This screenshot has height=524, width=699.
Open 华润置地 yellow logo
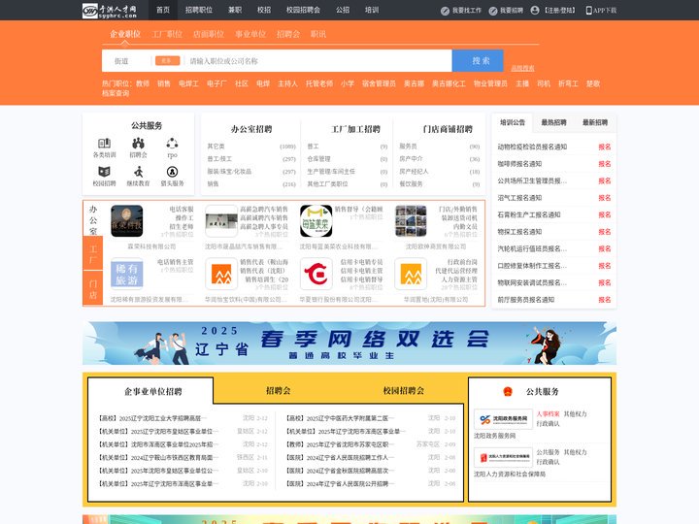tap(411, 274)
